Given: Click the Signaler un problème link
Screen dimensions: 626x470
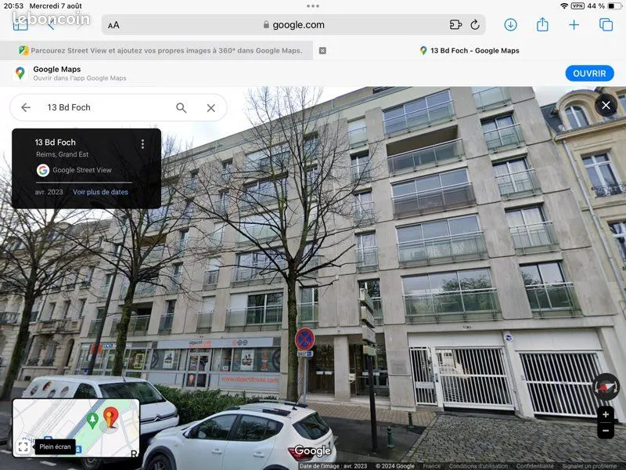Looking at the screenshot, I should tap(589, 466).
